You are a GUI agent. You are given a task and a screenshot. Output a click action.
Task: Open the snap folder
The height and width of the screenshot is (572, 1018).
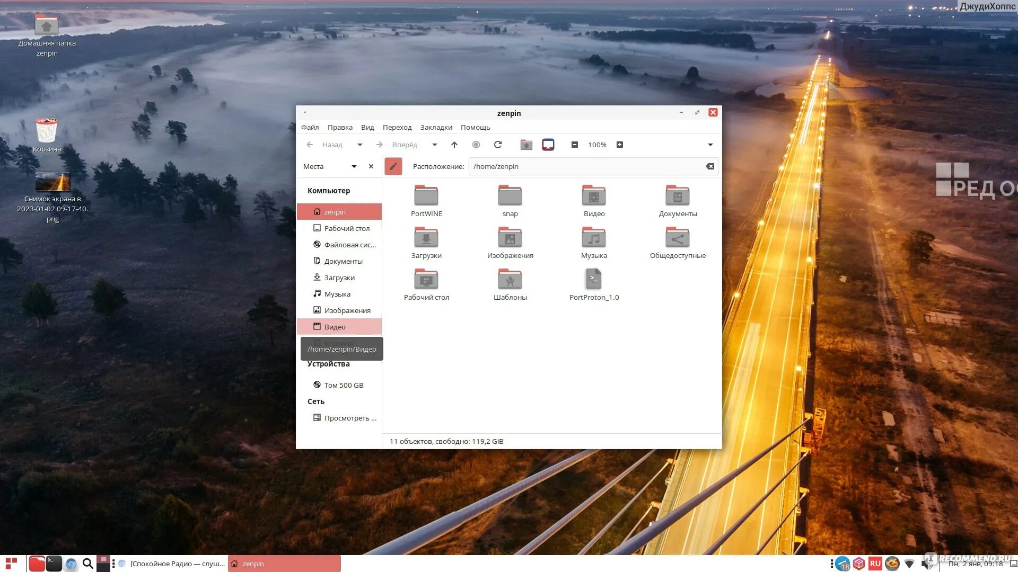pyautogui.click(x=510, y=201)
